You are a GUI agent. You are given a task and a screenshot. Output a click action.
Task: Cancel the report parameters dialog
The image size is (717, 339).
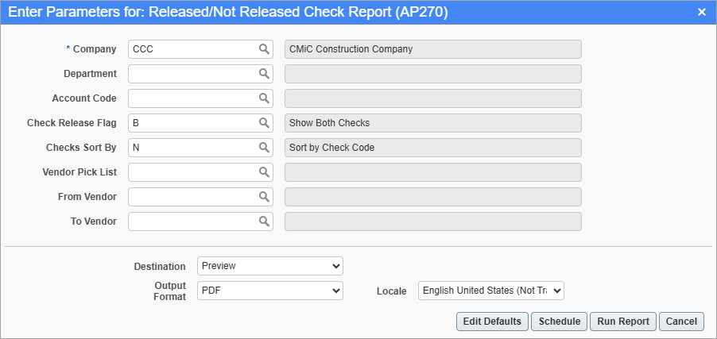pyautogui.click(x=681, y=322)
